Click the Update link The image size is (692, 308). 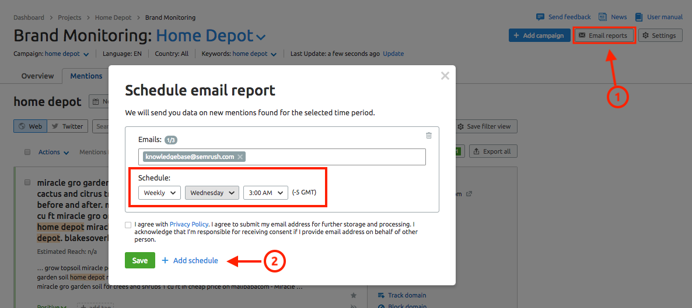click(393, 54)
